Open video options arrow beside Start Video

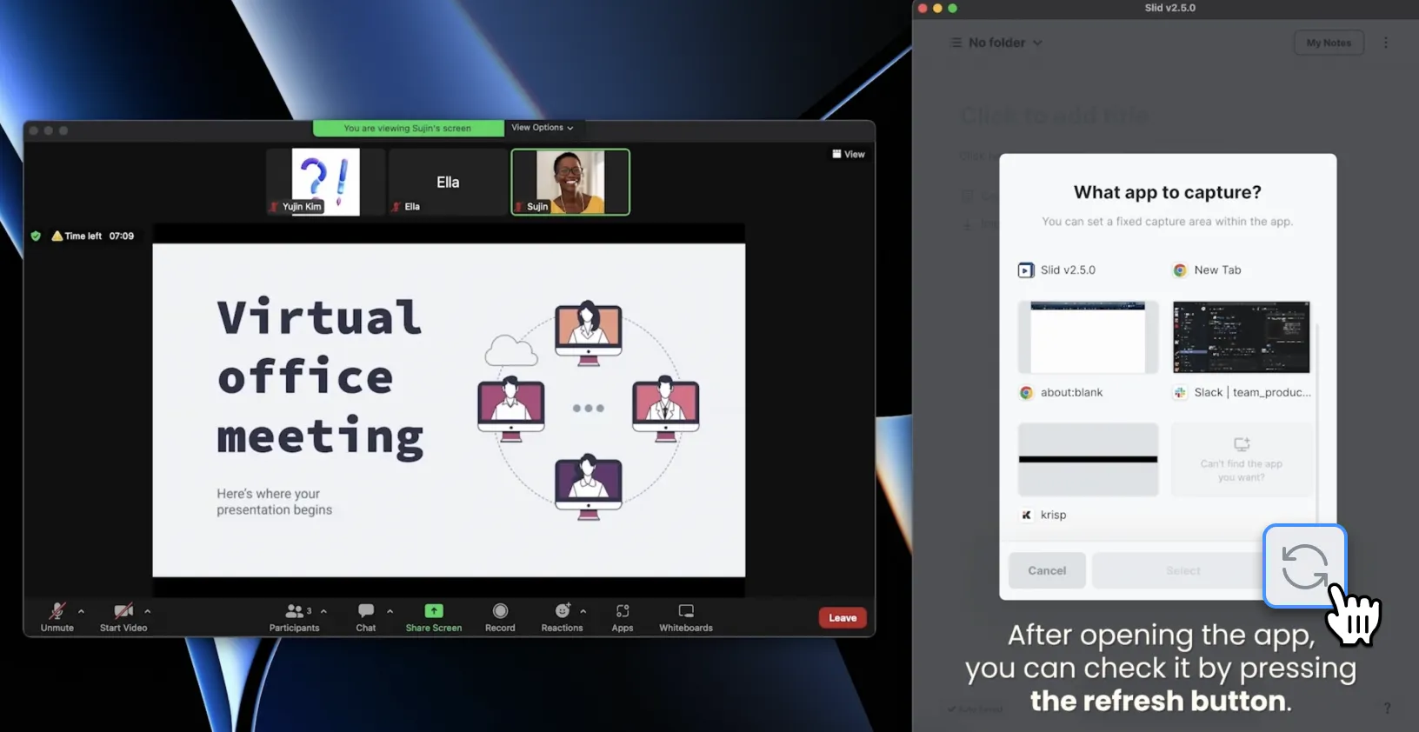[148, 611]
